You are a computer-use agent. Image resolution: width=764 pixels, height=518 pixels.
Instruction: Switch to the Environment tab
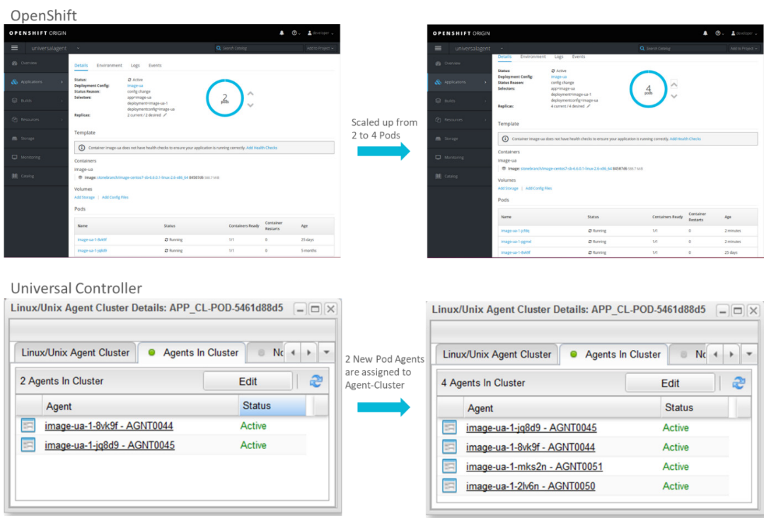[110, 65]
